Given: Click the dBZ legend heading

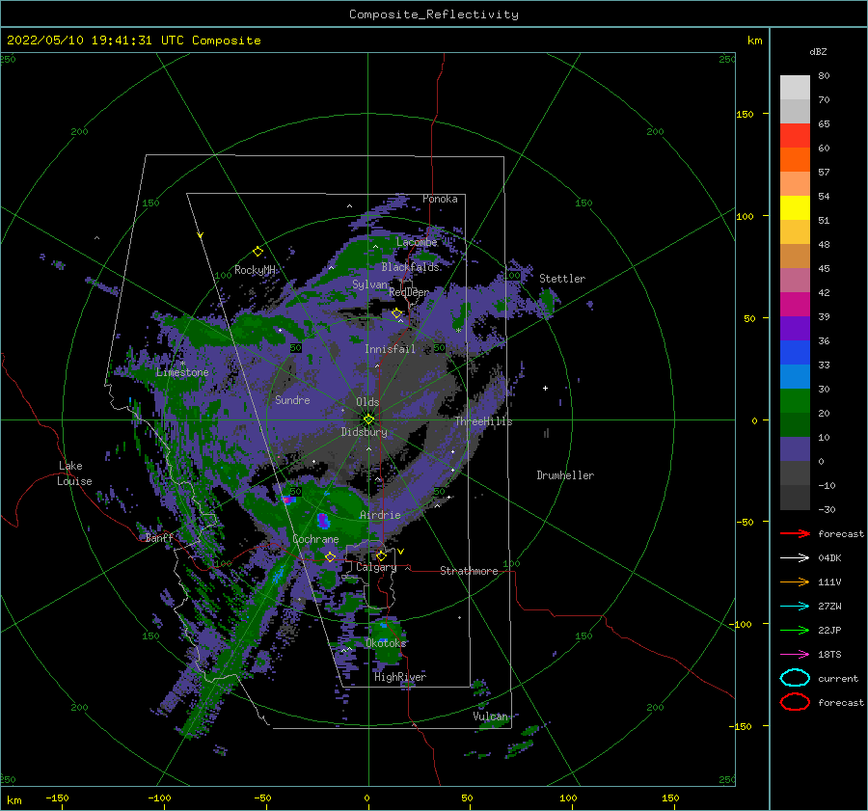Looking at the screenshot, I should (818, 51).
